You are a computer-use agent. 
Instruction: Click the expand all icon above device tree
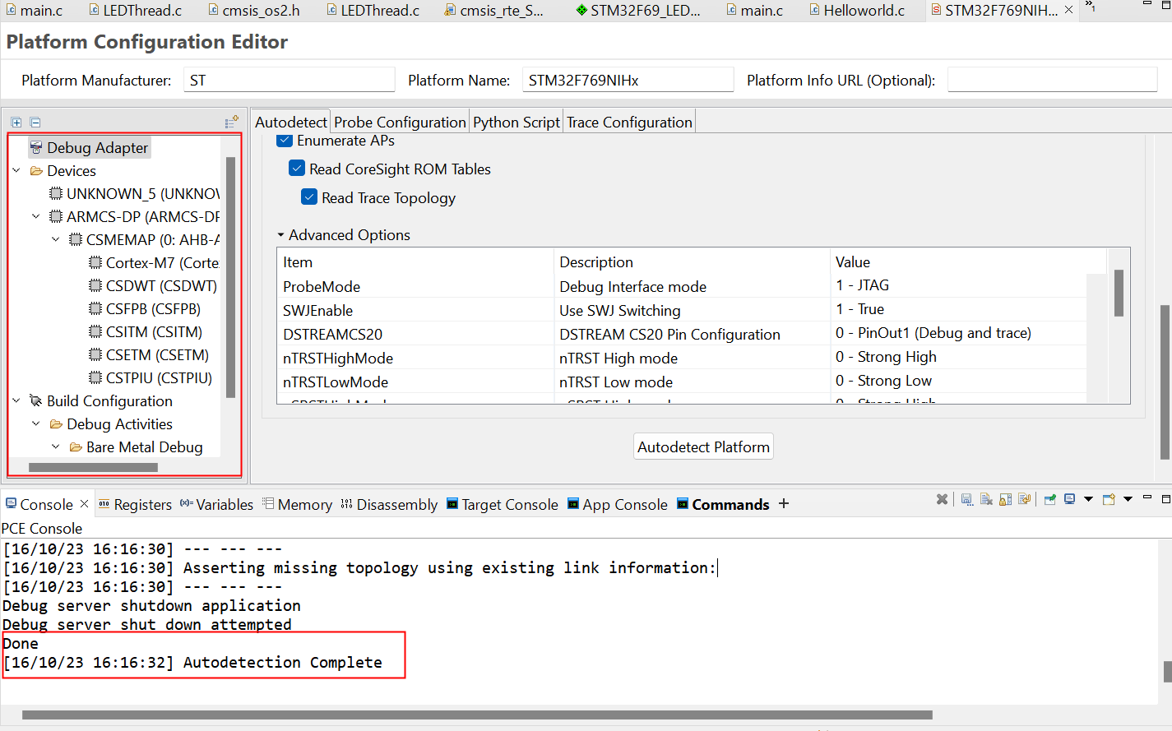pos(16,123)
